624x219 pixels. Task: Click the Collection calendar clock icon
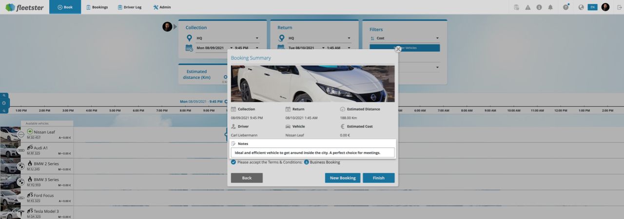point(189,48)
